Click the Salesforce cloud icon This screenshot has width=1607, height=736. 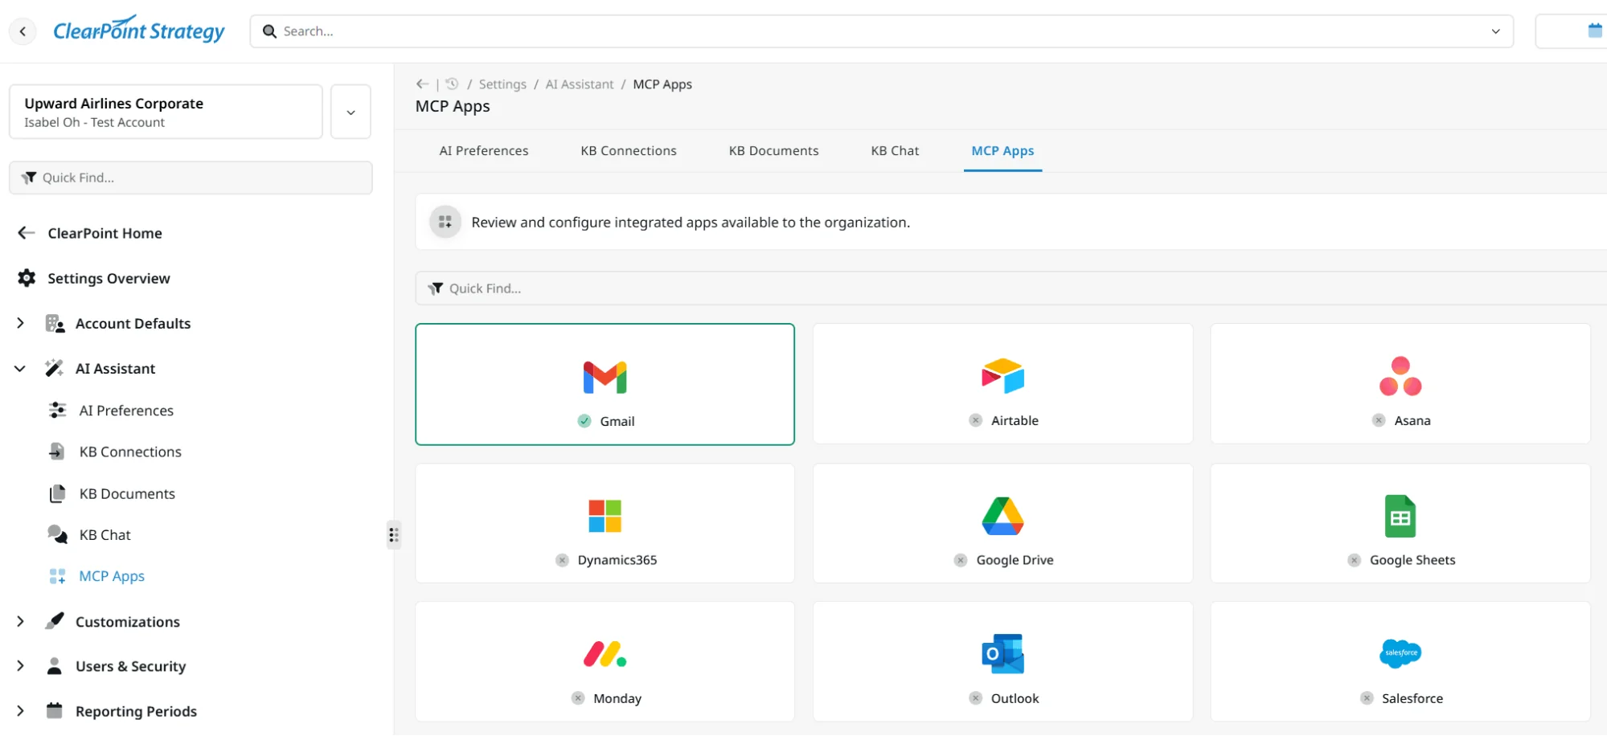click(1400, 653)
